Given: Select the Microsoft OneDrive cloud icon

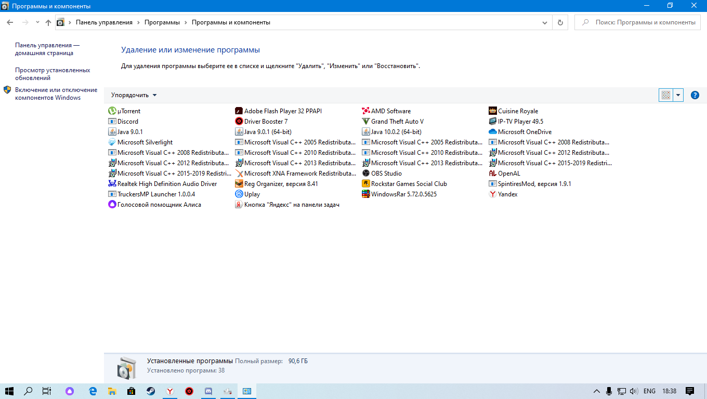Looking at the screenshot, I should click(493, 131).
